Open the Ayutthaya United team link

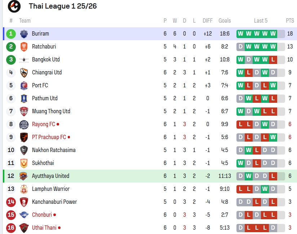(x=50, y=176)
